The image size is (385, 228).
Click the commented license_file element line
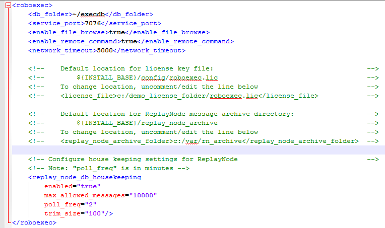pos(189,96)
